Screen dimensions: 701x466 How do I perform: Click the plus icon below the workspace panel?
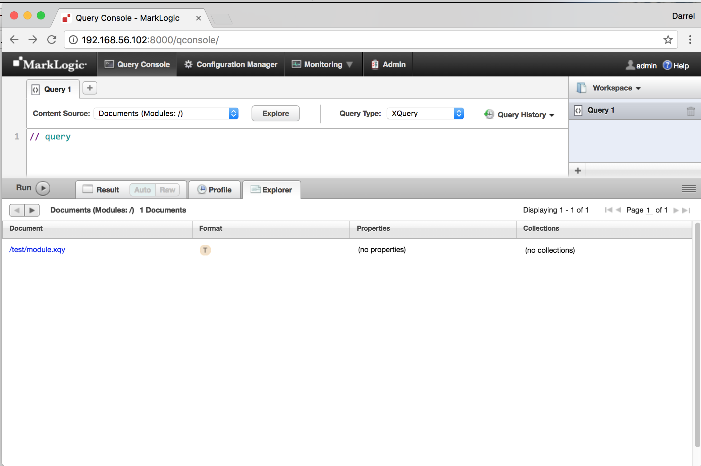pos(578,170)
